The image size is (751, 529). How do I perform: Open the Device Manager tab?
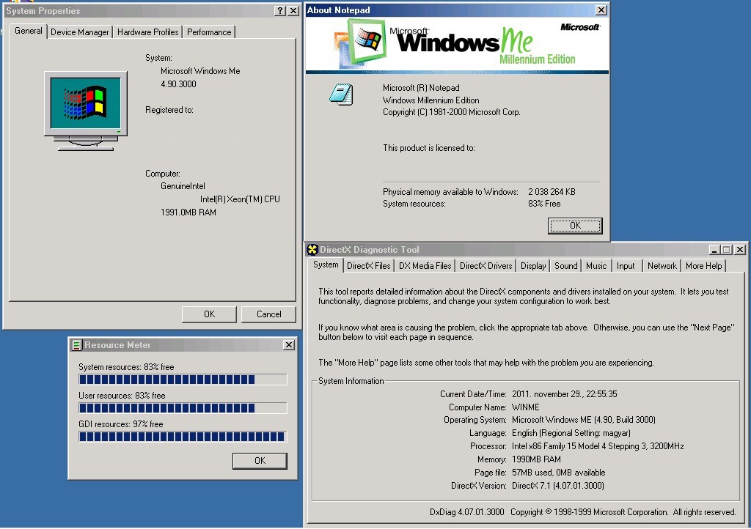click(x=79, y=32)
